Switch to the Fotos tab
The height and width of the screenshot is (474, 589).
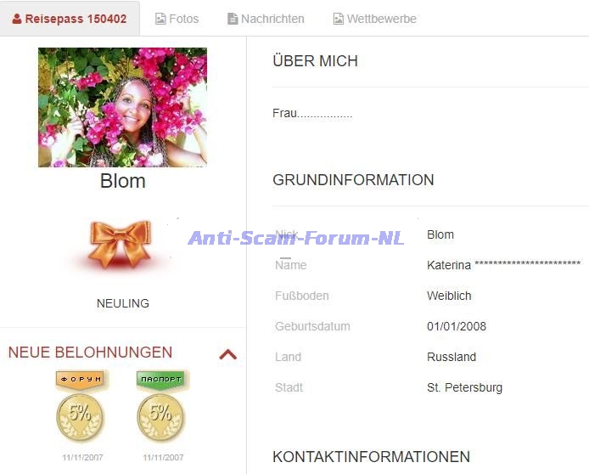click(177, 19)
